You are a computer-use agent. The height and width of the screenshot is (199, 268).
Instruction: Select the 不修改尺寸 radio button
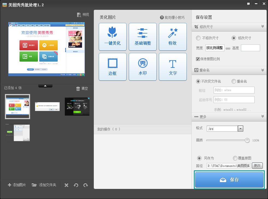click(x=198, y=38)
